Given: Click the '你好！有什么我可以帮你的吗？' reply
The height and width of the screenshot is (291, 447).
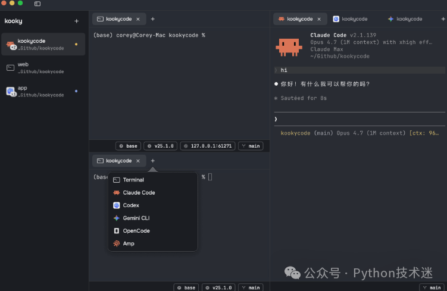Looking at the screenshot, I should [325, 84].
